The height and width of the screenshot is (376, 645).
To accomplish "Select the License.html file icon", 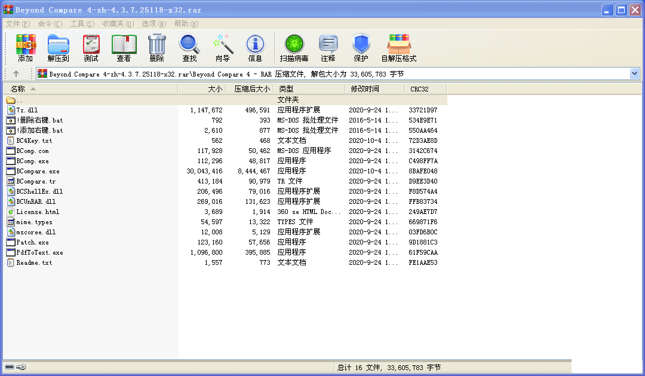I will click(11, 212).
